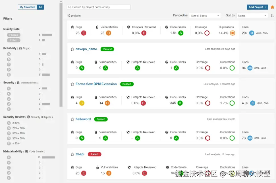Filter Security Review by 30% - 50%
Image resolution: width=276 pixels, height=183 pixels.
(16, 138)
